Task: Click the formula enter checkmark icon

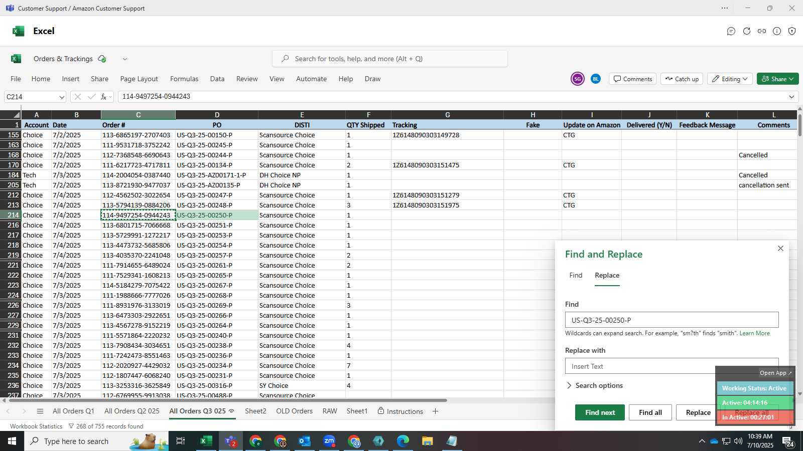Action: pyautogui.click(x=91, y=97)
